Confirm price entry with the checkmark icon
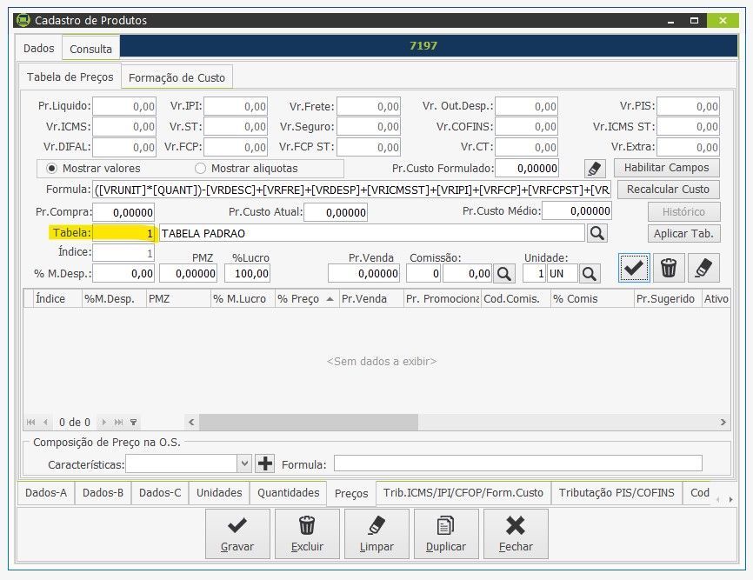 (634, 269)
